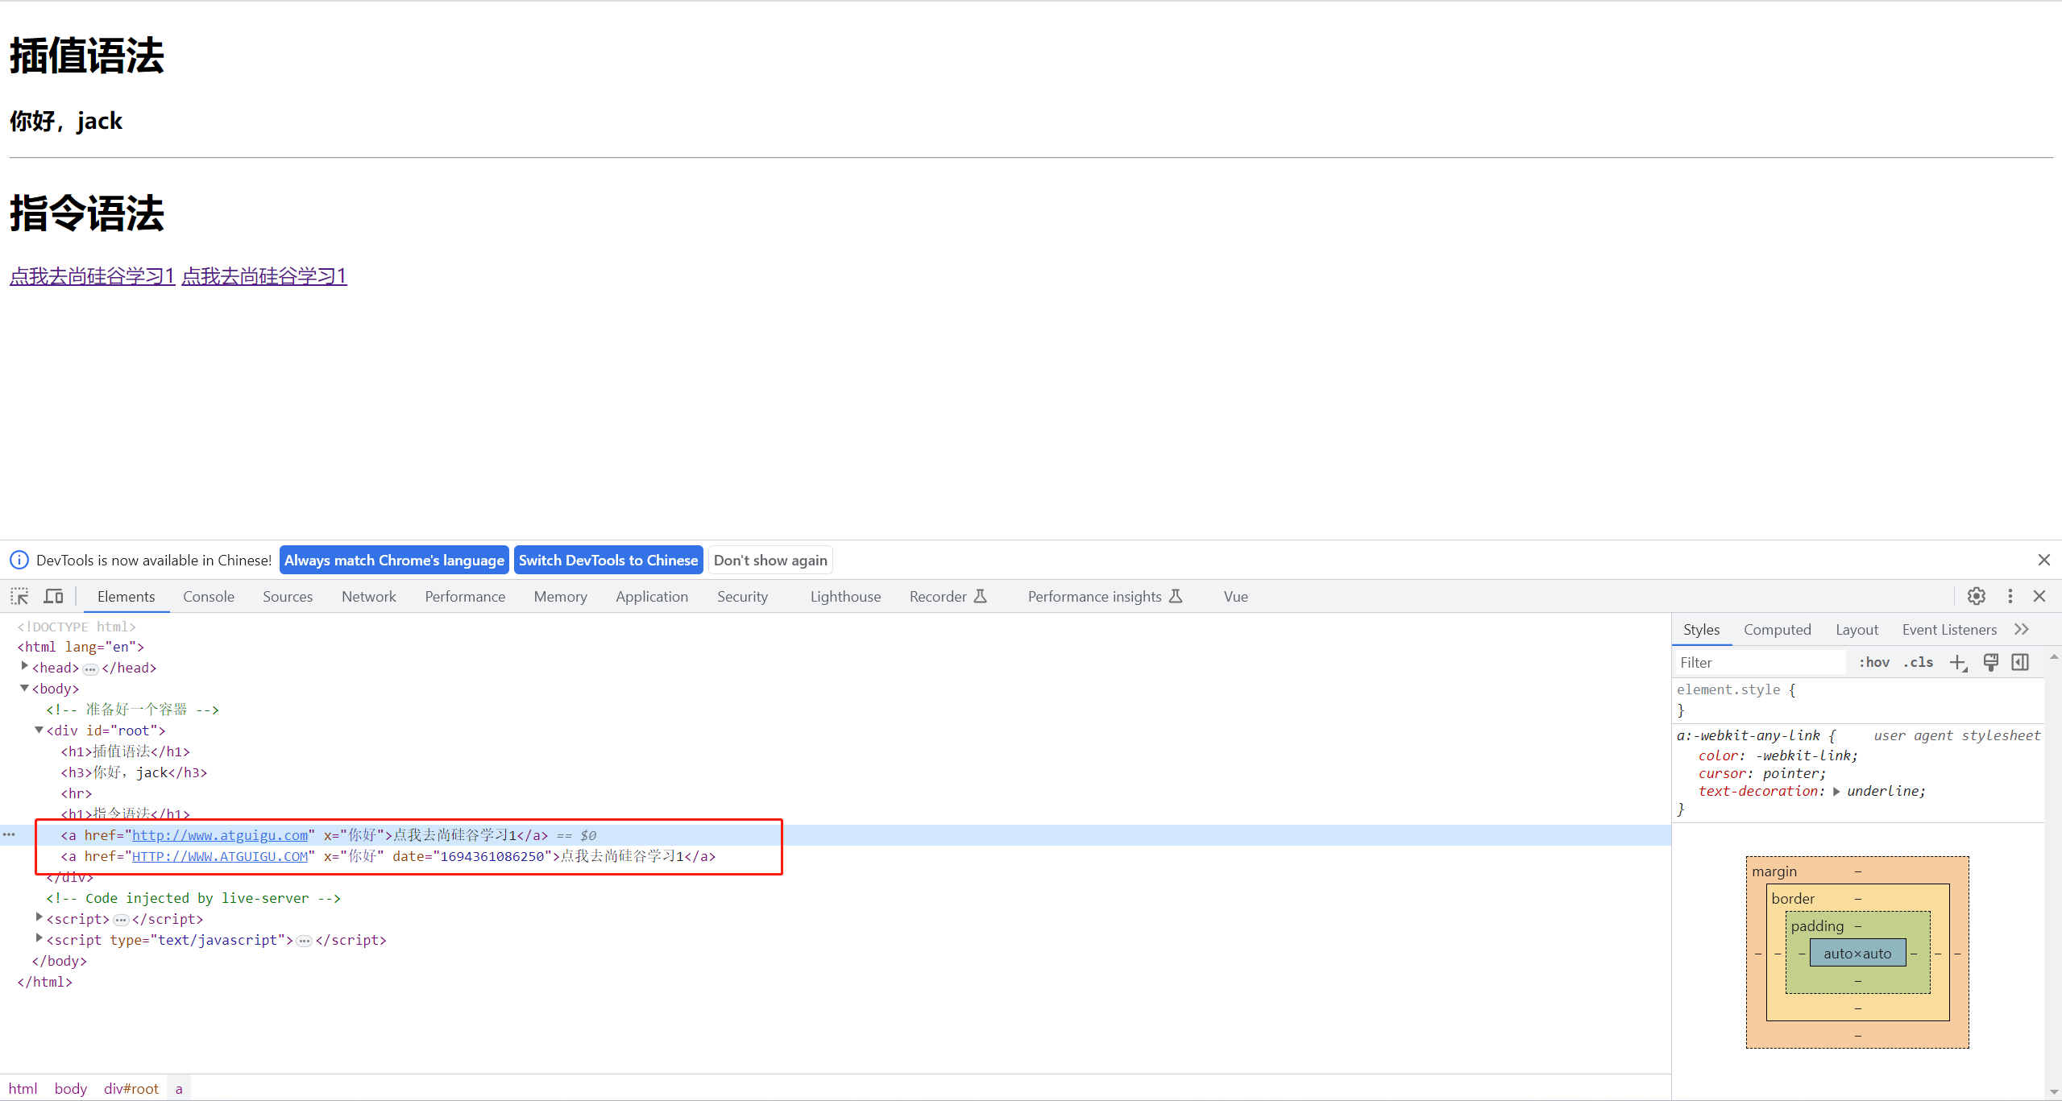Select the html breadcrumb
2062x1101 pixels.
point(23,1088)
